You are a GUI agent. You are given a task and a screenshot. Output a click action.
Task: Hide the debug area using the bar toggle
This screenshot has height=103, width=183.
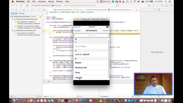45,82
